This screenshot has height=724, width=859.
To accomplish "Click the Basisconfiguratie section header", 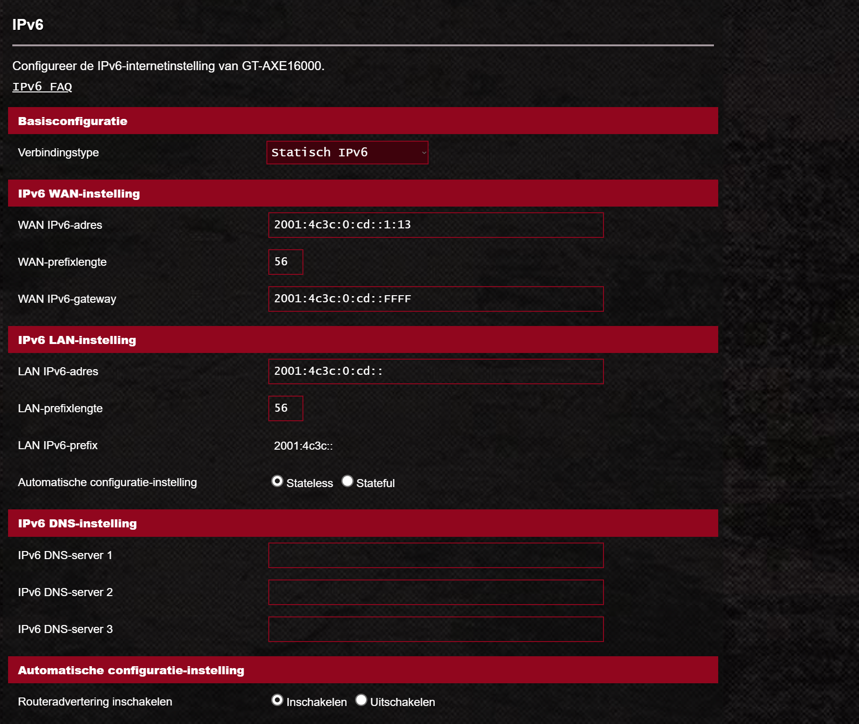I will pos(363,121).
